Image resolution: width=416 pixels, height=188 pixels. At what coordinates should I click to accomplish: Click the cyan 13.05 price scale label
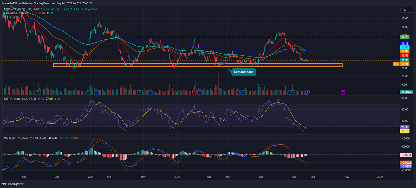(405, 47)
